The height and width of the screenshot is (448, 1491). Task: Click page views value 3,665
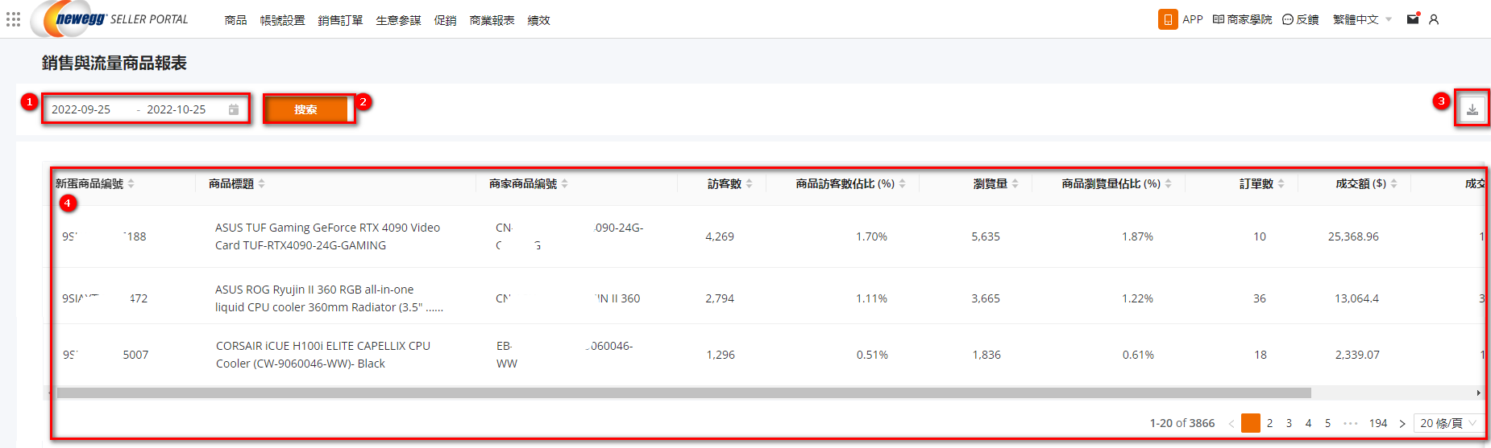click(986, 298)
